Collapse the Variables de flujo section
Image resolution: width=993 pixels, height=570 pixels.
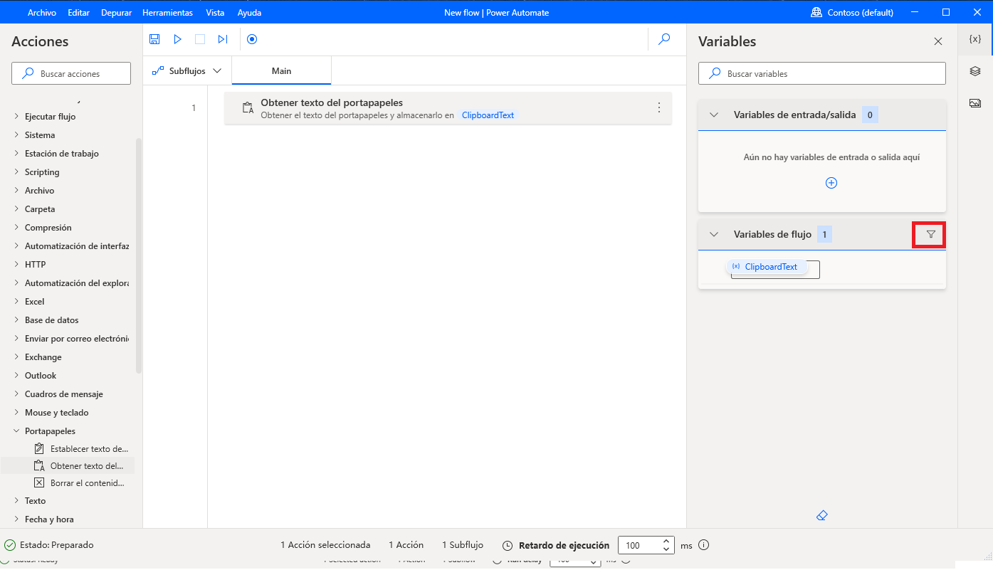pyautogui.click(x=713, y=234)
